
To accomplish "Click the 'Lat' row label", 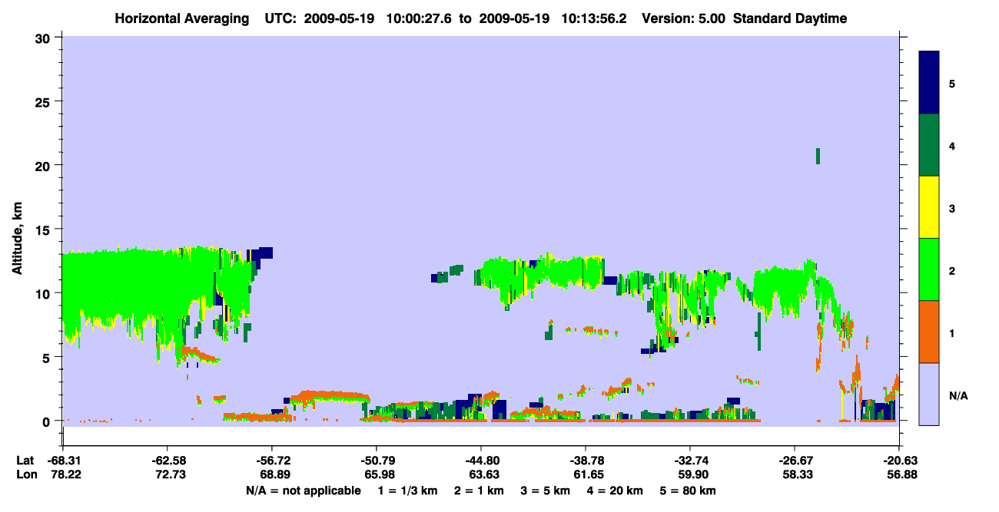I will coord(25,461).
